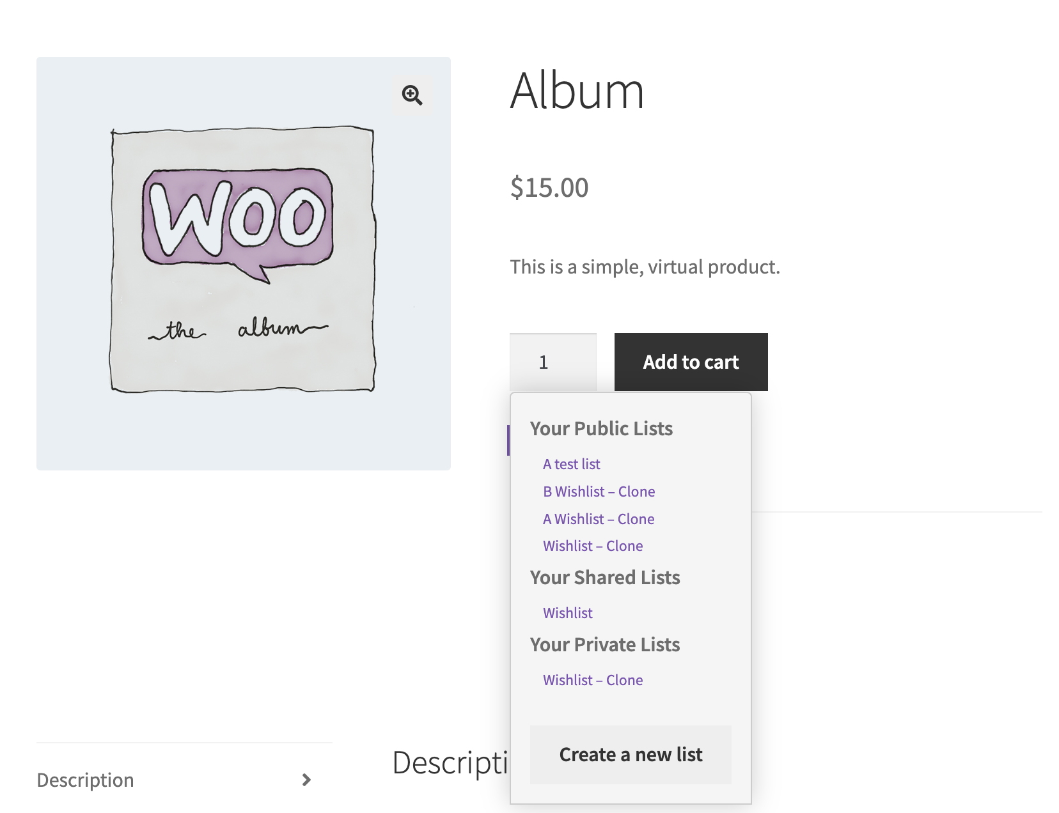Open 'Wishlist – Clone' under private lists
This screenshot has height=813, width=1059.
click(593, 680)
